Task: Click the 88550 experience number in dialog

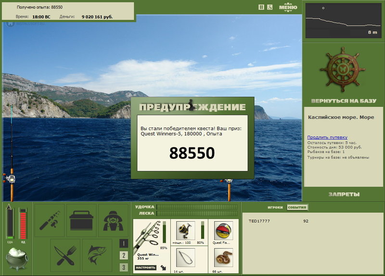Action: (192, 153)
